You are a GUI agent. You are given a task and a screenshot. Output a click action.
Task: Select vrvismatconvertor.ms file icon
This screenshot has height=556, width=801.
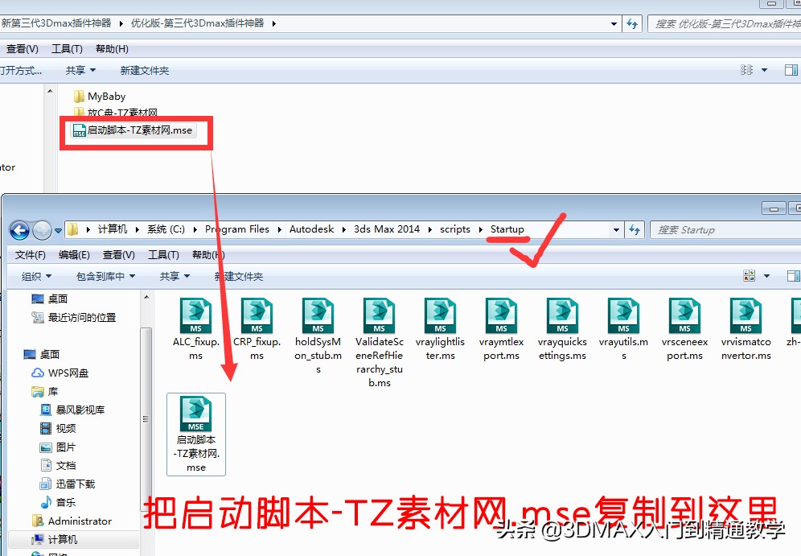(x=746, y=315)
